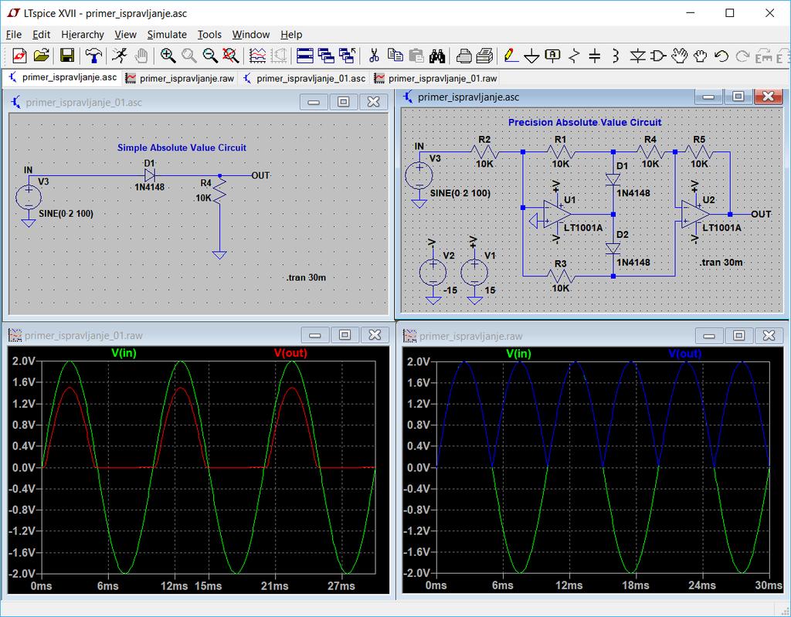Place a Diode component
Viewport: 791px width, 617px height.
click(x=637, y=56)
